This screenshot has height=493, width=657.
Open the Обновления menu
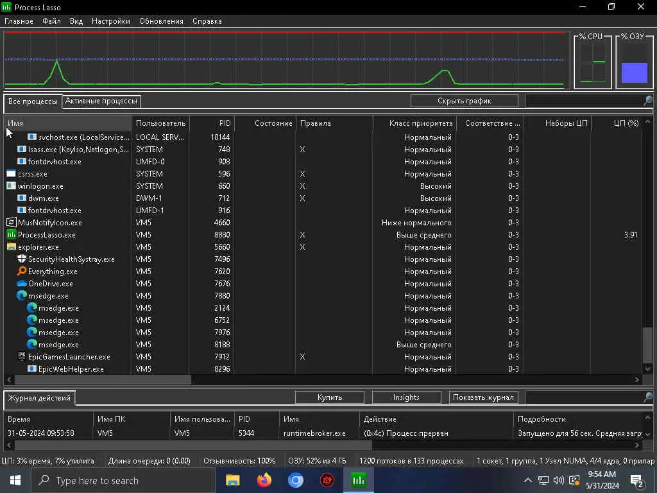pyautogui.click(x=161, y=21)
